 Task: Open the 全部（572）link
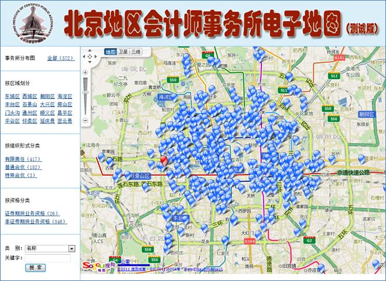point(61,58)
